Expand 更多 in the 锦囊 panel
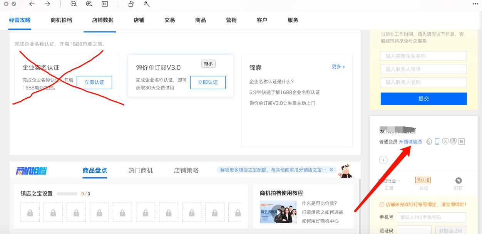This screenshot has width=482, height=234. [x=338, y=67]
